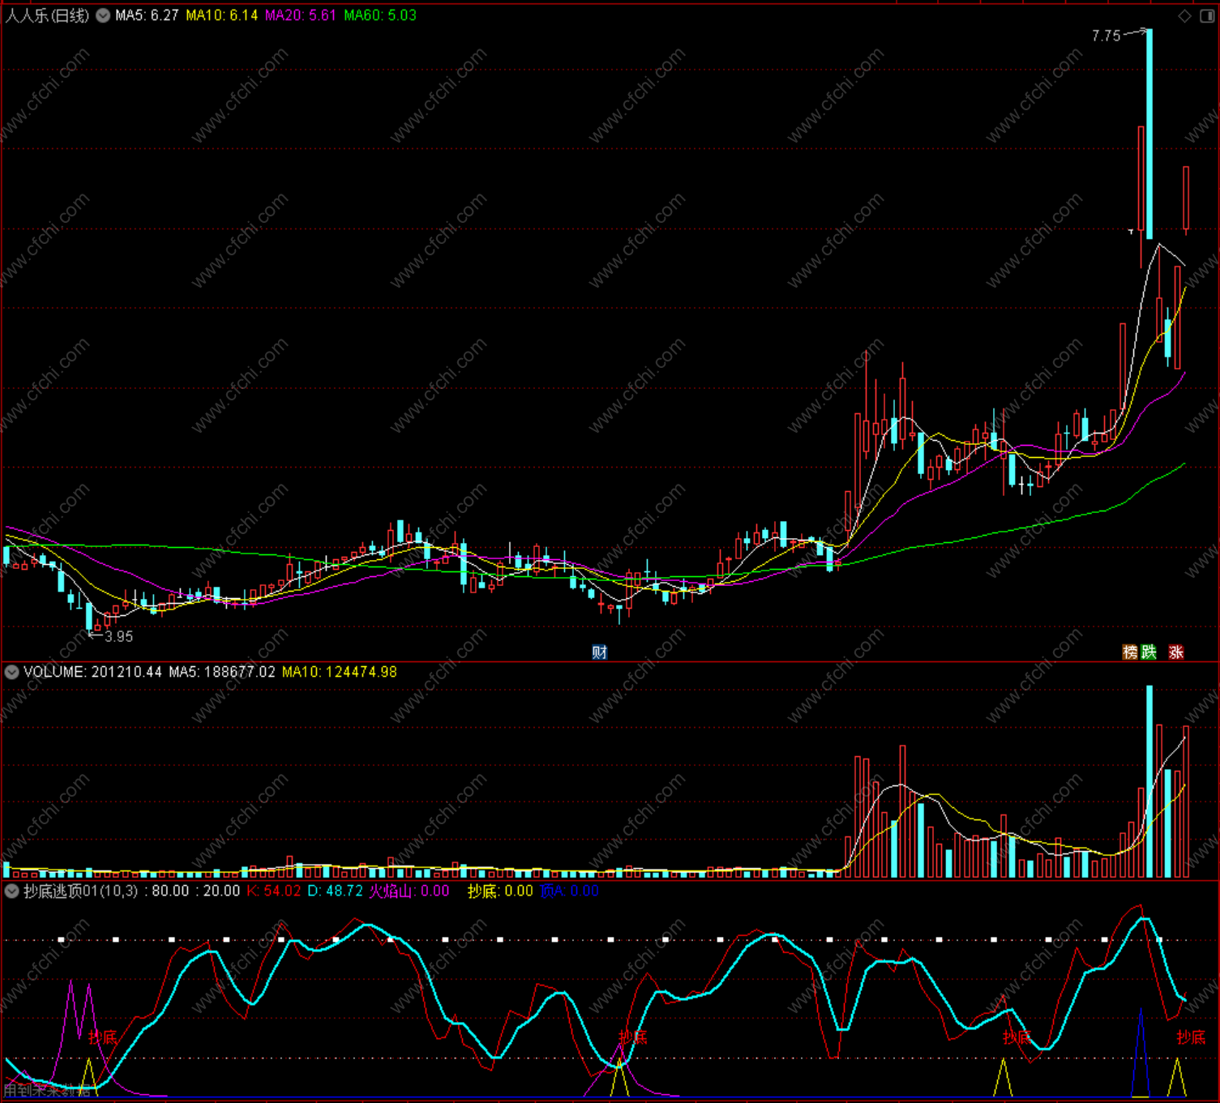The image size is (1220, 1103).
Task: Click the leftmost 抄底 signal label
Action: tap(103, 1037)
